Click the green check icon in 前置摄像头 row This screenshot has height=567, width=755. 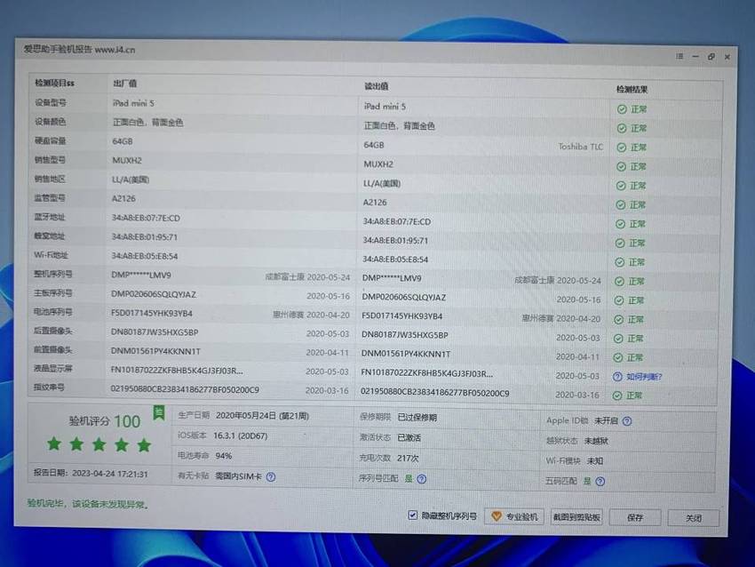click(618, 357)
